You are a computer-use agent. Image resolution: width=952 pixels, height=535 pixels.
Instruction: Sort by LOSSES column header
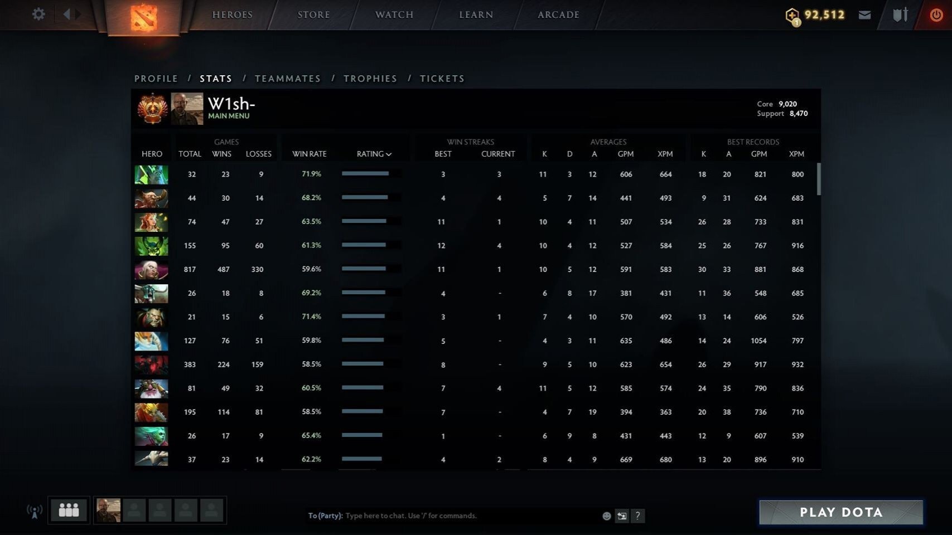click(x=259, y=154)
